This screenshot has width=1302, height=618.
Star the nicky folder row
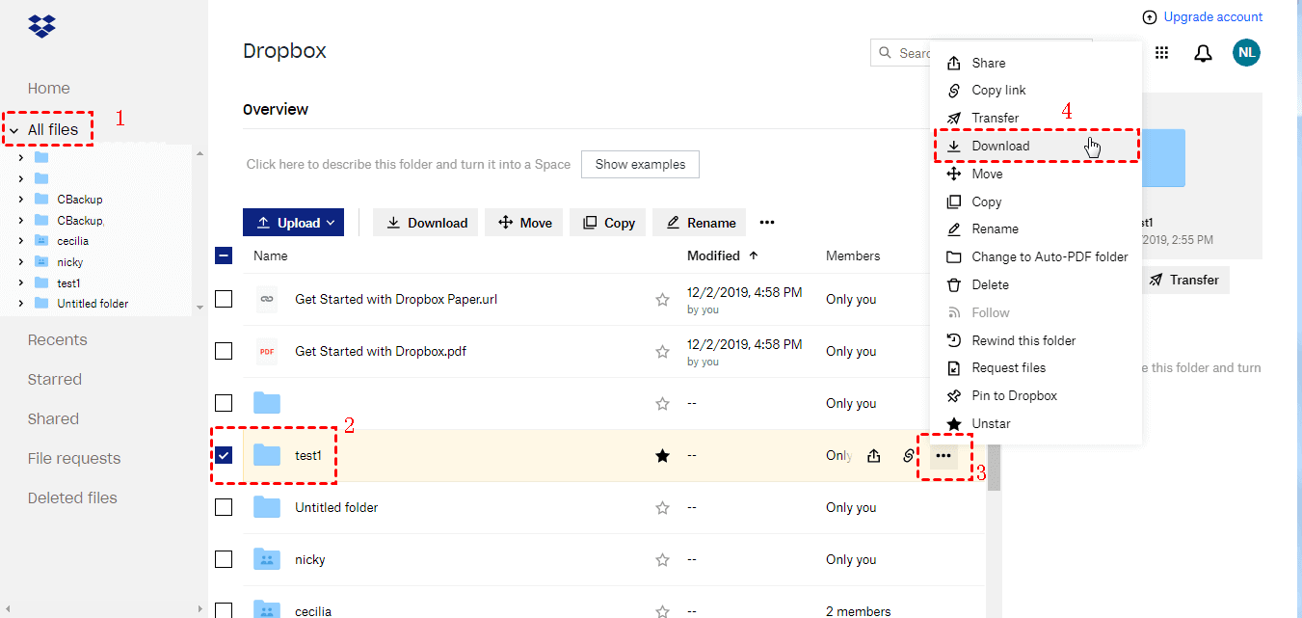[x=662, y=560]
